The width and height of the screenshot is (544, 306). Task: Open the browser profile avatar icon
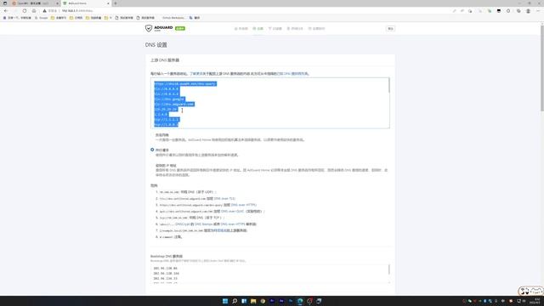pos(528,11)
